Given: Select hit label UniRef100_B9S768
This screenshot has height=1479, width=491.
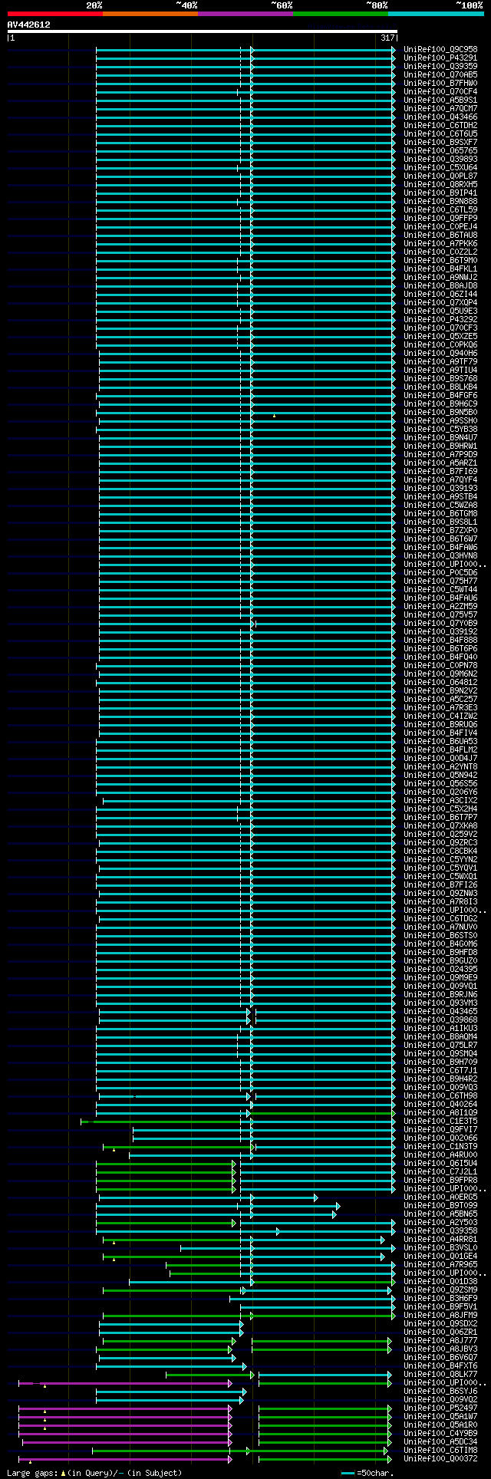Looking at the screenshot, I should pos(440,378).
